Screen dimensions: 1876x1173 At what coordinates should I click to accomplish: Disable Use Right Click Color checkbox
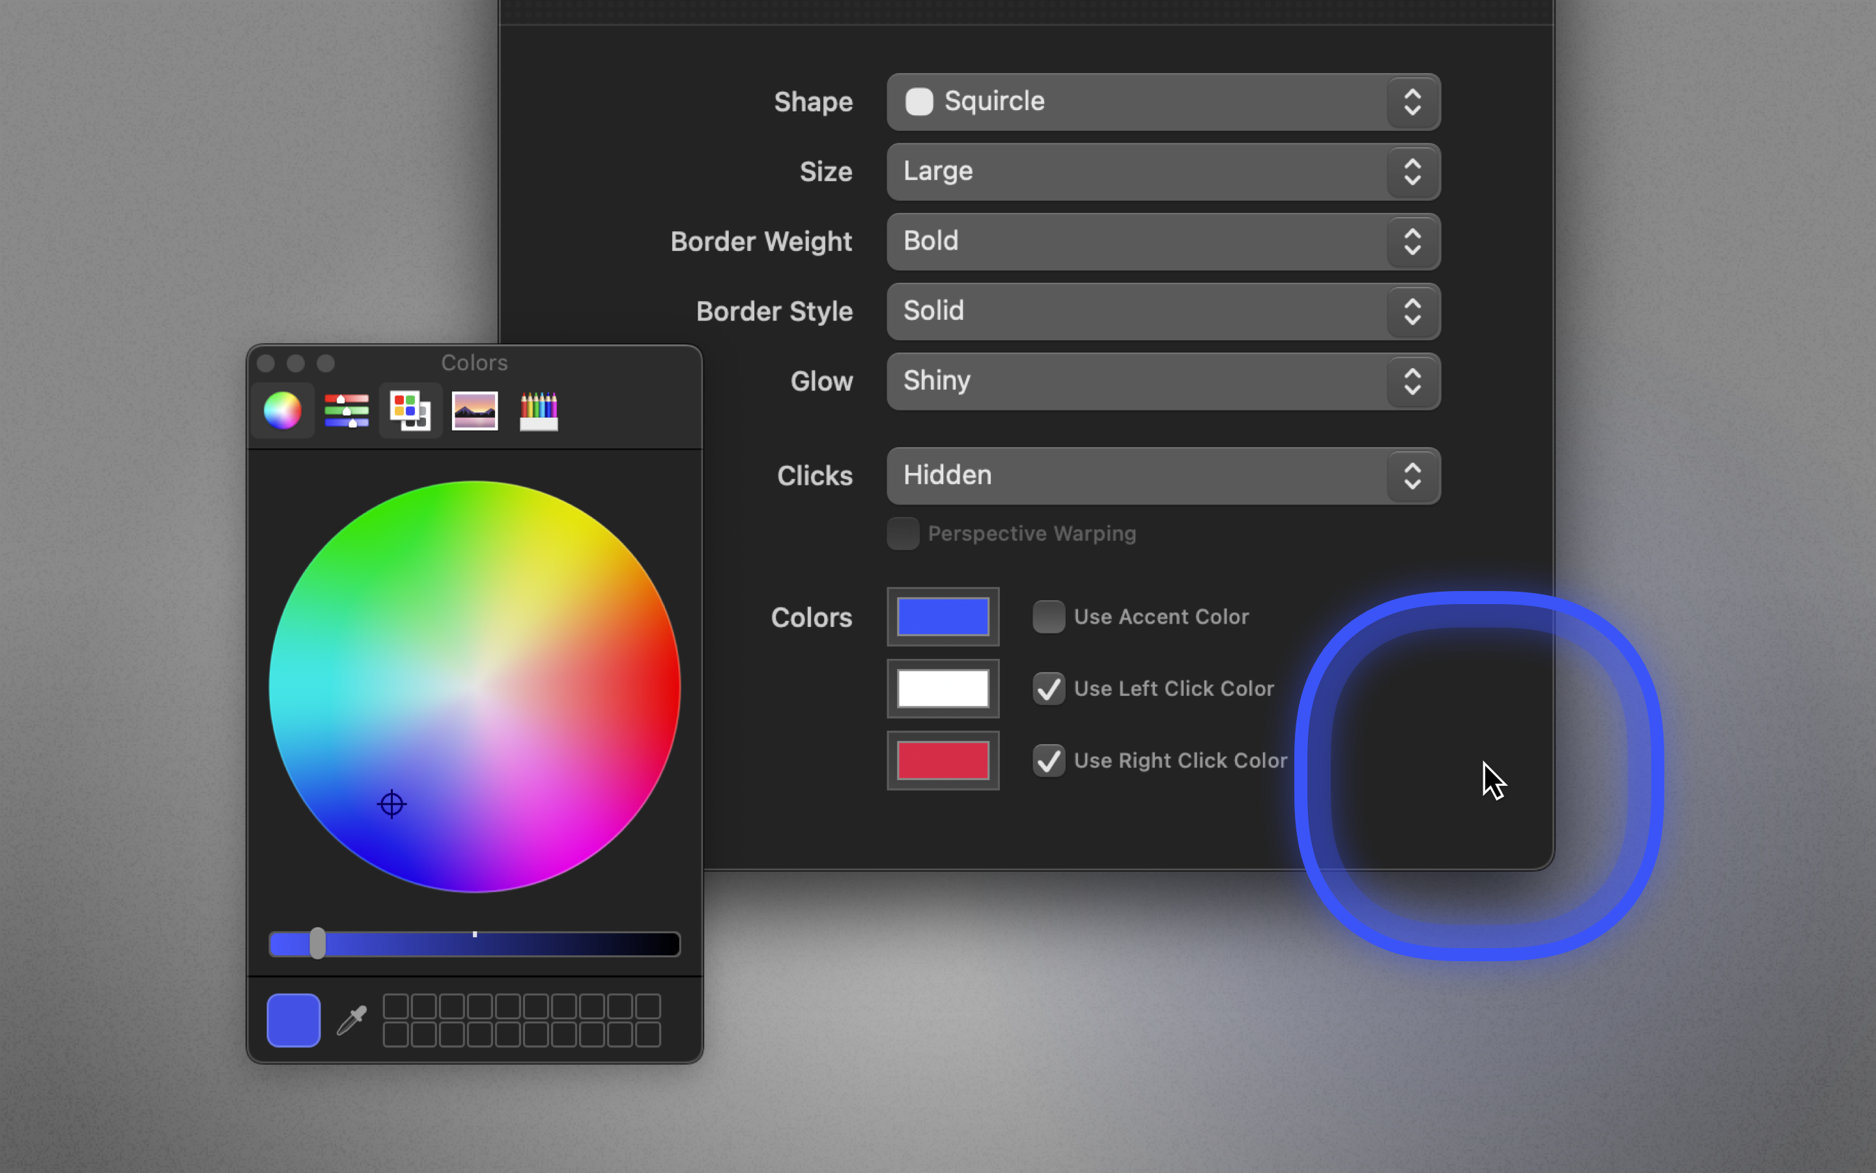tap(1048, 760)
